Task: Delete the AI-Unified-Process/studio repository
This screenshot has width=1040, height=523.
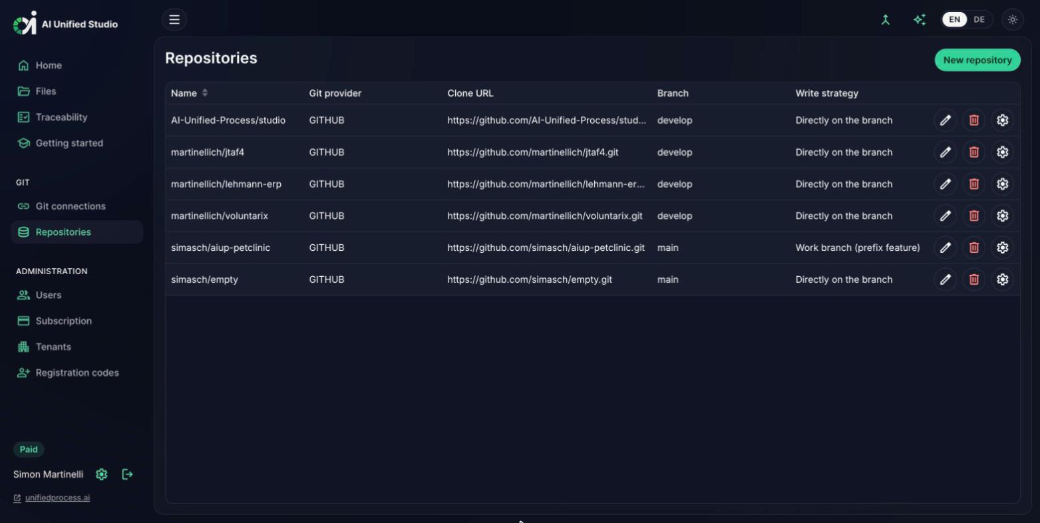Action: pos(973,120)
